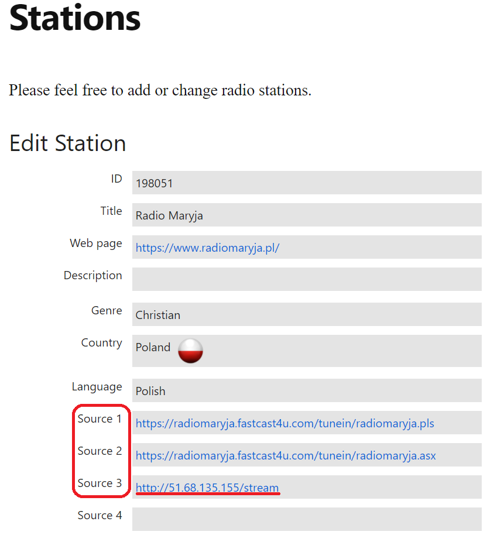Click the ID field containing 198051
Viewport: 504px width, 535px height.
(x=307, y=183)
